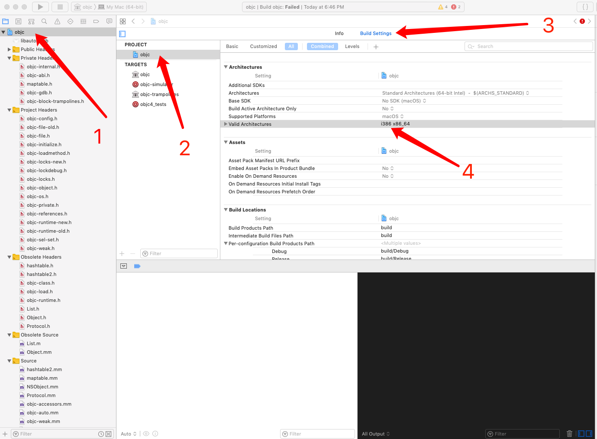Screen dimensions: 597x439
Task: Select the All settings filter
Action: click(x=291, y=46)
